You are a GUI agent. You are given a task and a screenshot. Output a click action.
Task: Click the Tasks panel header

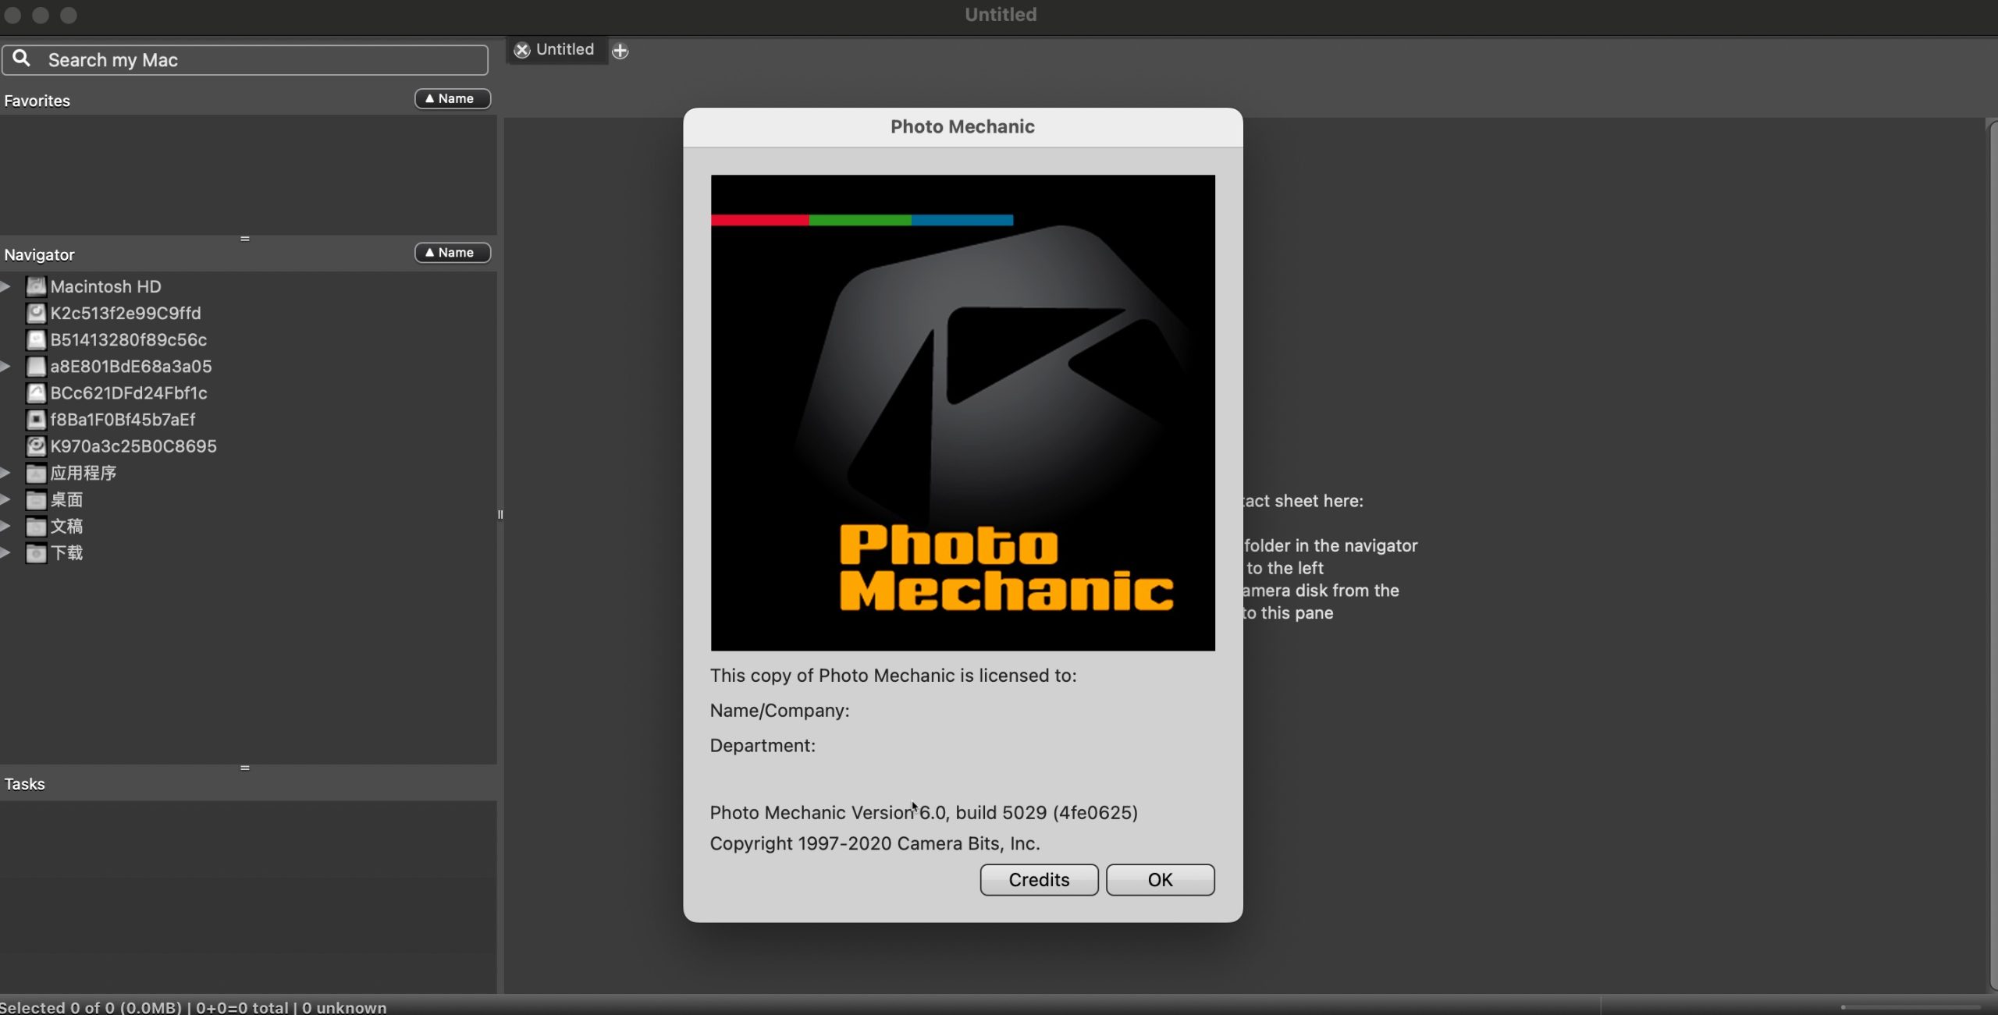24,783
